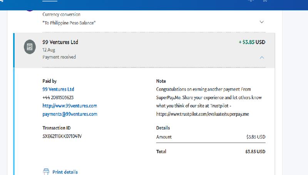This screenshot has width=308, height=175.
Task: Click the + $3.85 USD amount
Action: point(252,42)
